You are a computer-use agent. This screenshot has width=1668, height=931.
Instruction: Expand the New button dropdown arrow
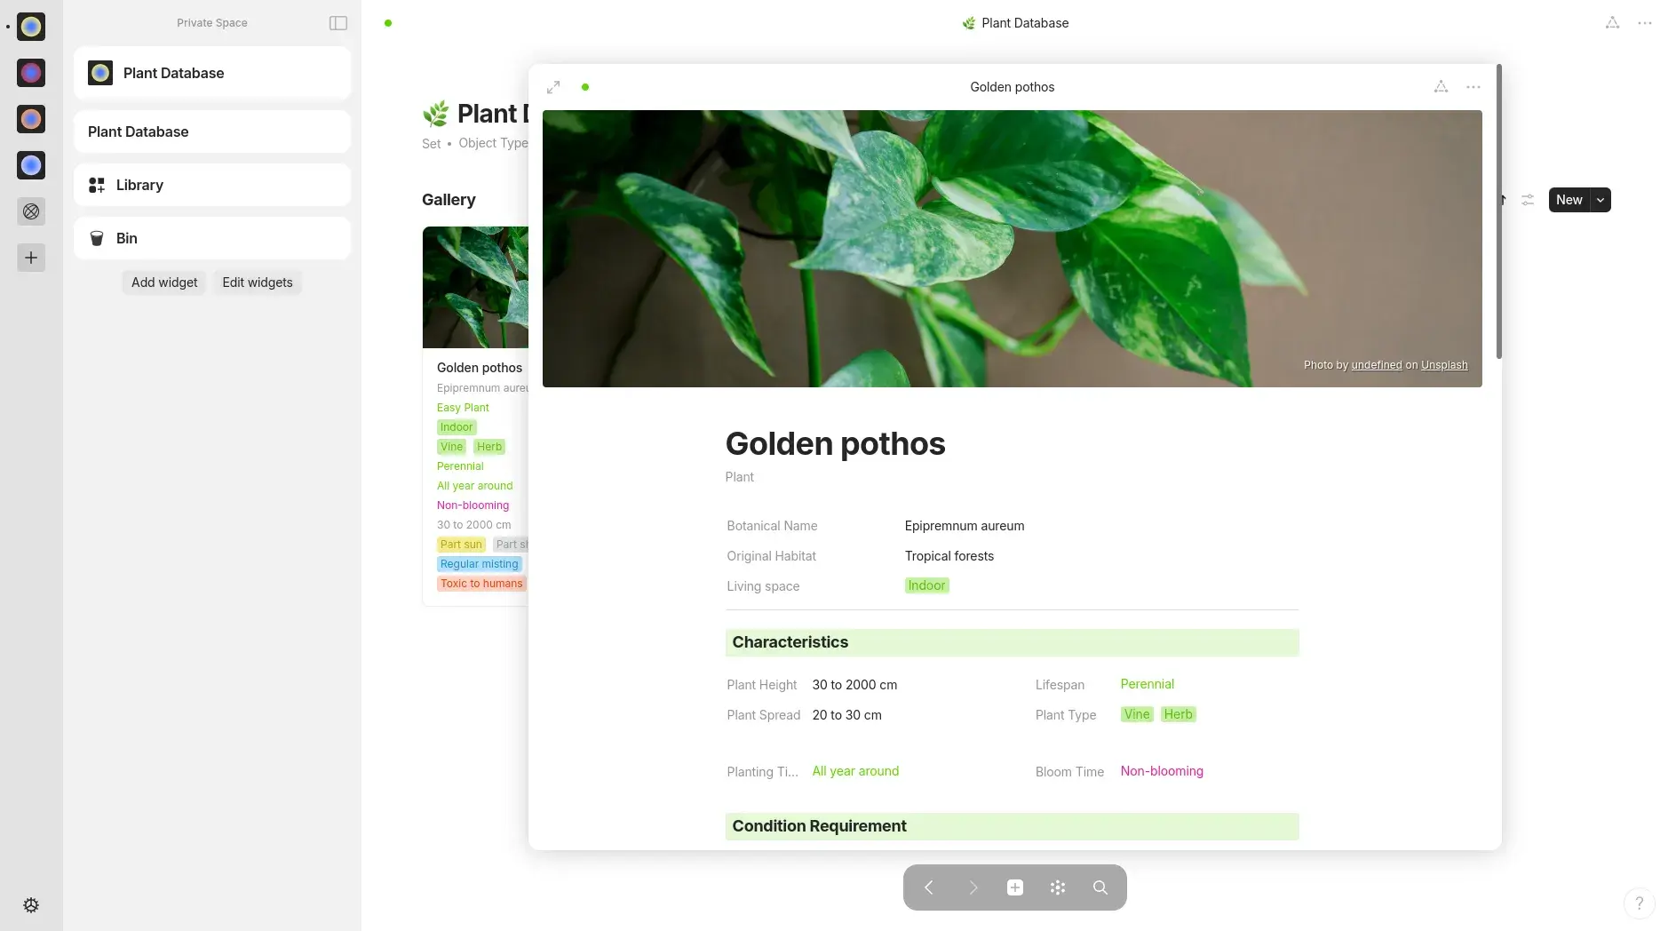tap(1600, 200)
